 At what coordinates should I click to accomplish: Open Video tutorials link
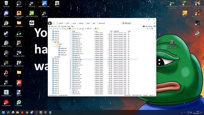[148, 26]
